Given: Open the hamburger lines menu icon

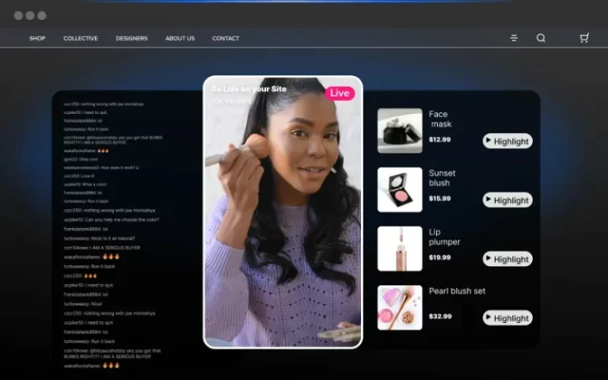Looking at the screenshot, I should pos(514,38).
